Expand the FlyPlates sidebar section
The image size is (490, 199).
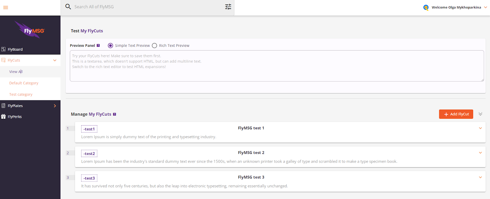click(x=55, y=106)
